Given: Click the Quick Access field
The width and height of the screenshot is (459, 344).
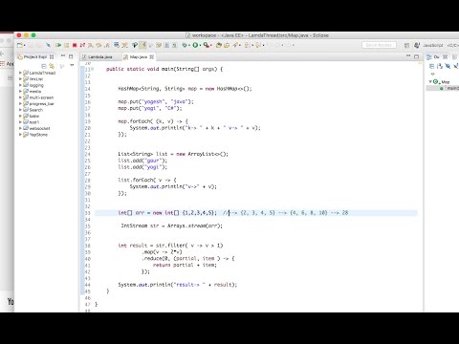Looking at the screenshot, I should click(x=379, y=45).
